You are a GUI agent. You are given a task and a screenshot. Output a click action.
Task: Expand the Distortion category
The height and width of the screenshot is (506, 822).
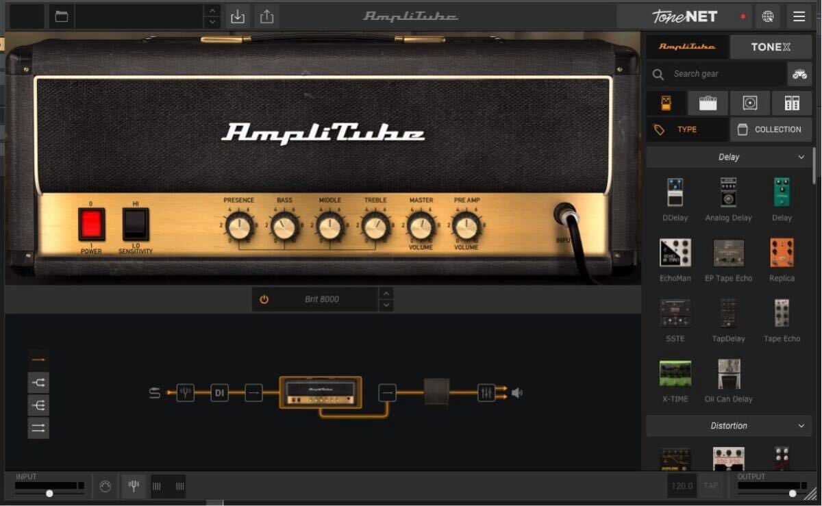tap(800, 425)
